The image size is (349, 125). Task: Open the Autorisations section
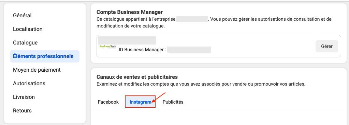tap(29, 83)
